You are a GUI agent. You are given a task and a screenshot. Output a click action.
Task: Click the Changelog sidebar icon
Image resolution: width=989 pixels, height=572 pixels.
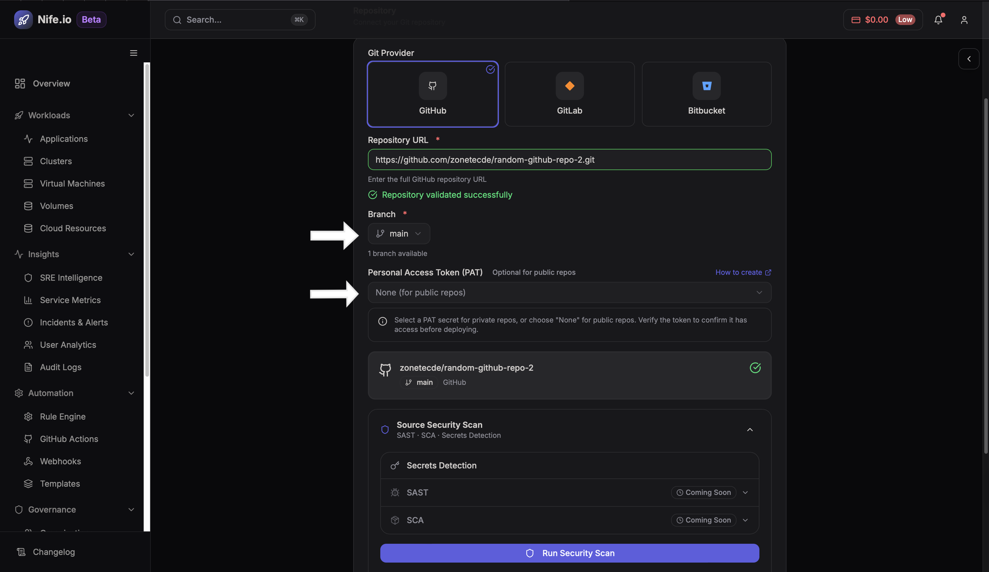pyautogui.click(x=21, y=552)
